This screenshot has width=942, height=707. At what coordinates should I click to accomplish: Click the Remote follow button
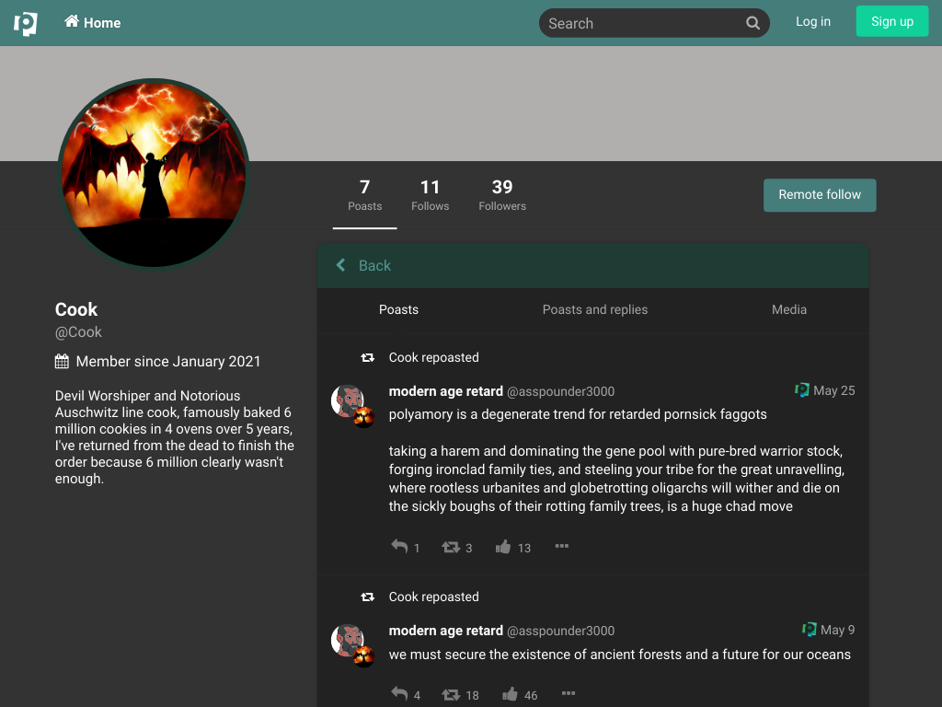pyautogui.click(x=820, y=195)
